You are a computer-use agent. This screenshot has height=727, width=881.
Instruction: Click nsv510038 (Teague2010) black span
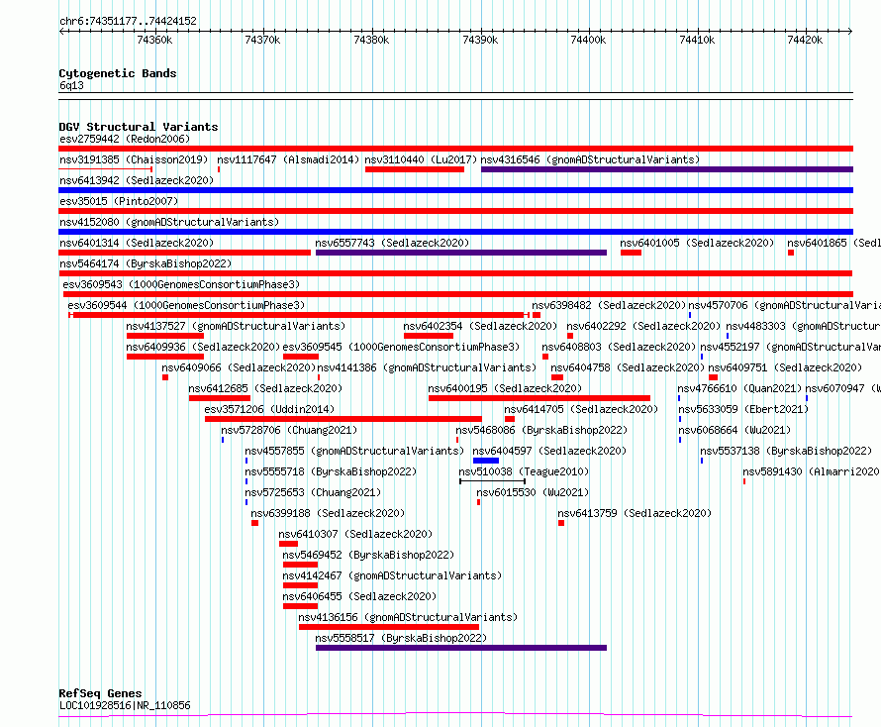coord(492,481)
